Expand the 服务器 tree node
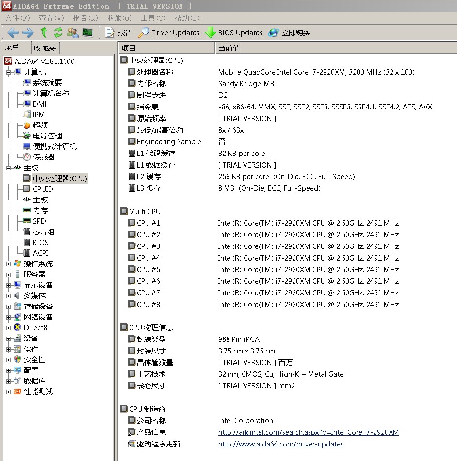 [9, 275]
